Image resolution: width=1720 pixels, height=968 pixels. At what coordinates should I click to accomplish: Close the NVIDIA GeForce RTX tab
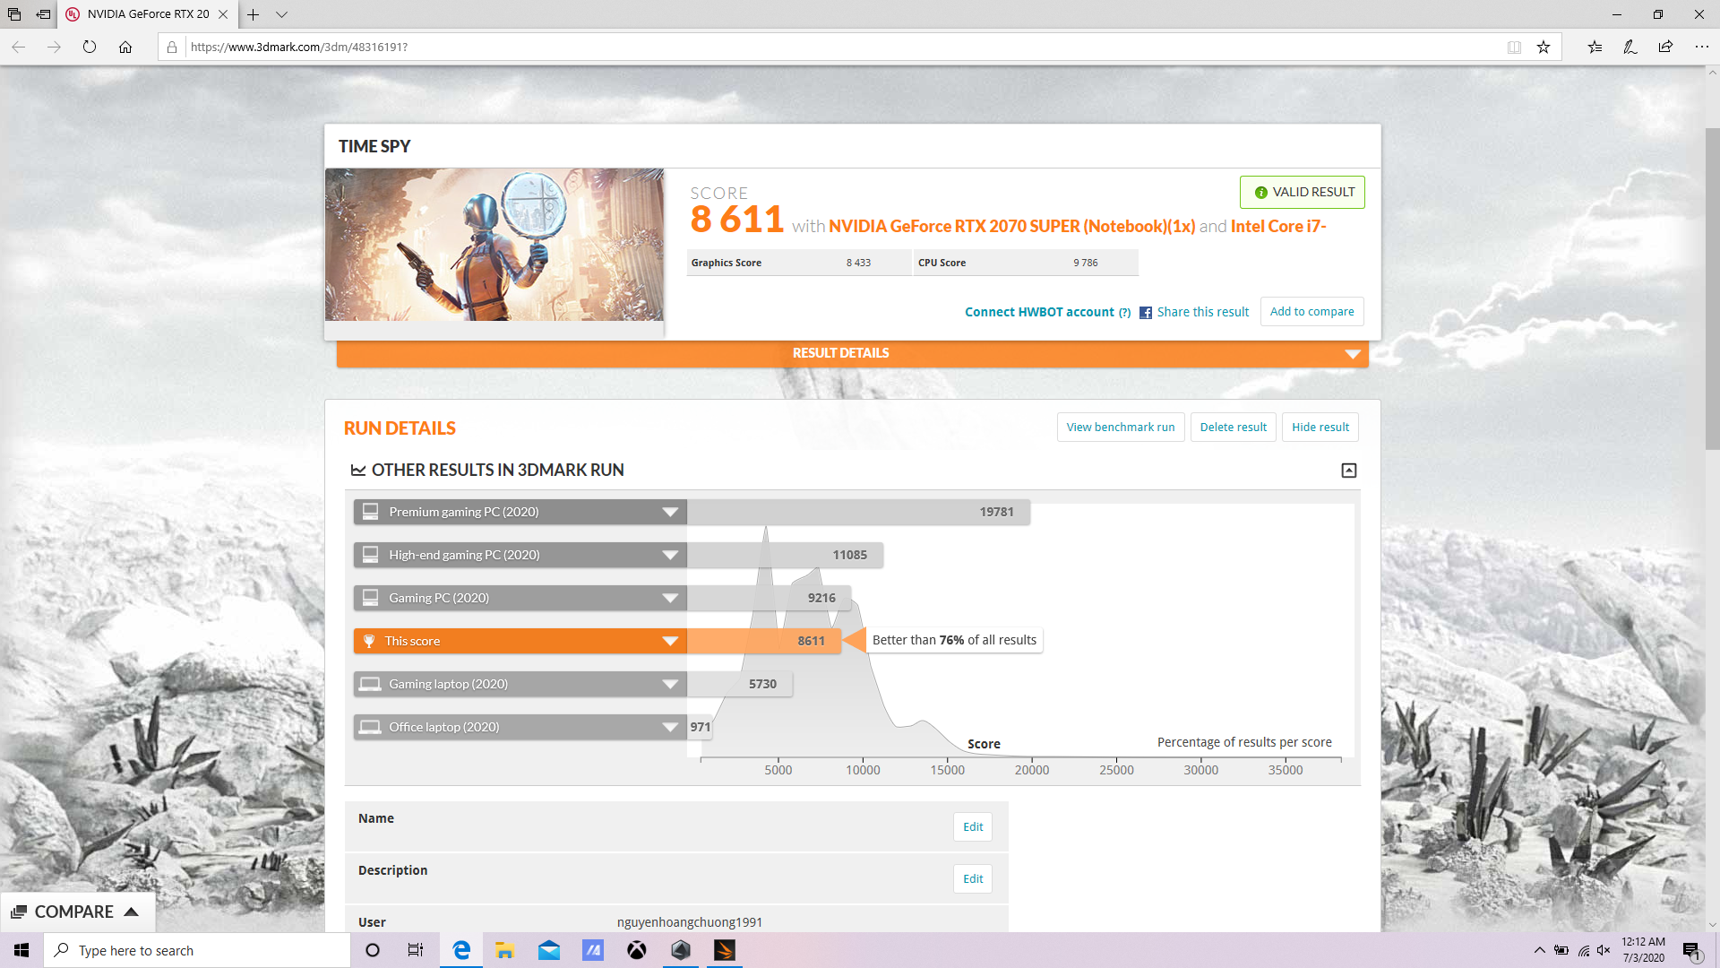(223, 14)
